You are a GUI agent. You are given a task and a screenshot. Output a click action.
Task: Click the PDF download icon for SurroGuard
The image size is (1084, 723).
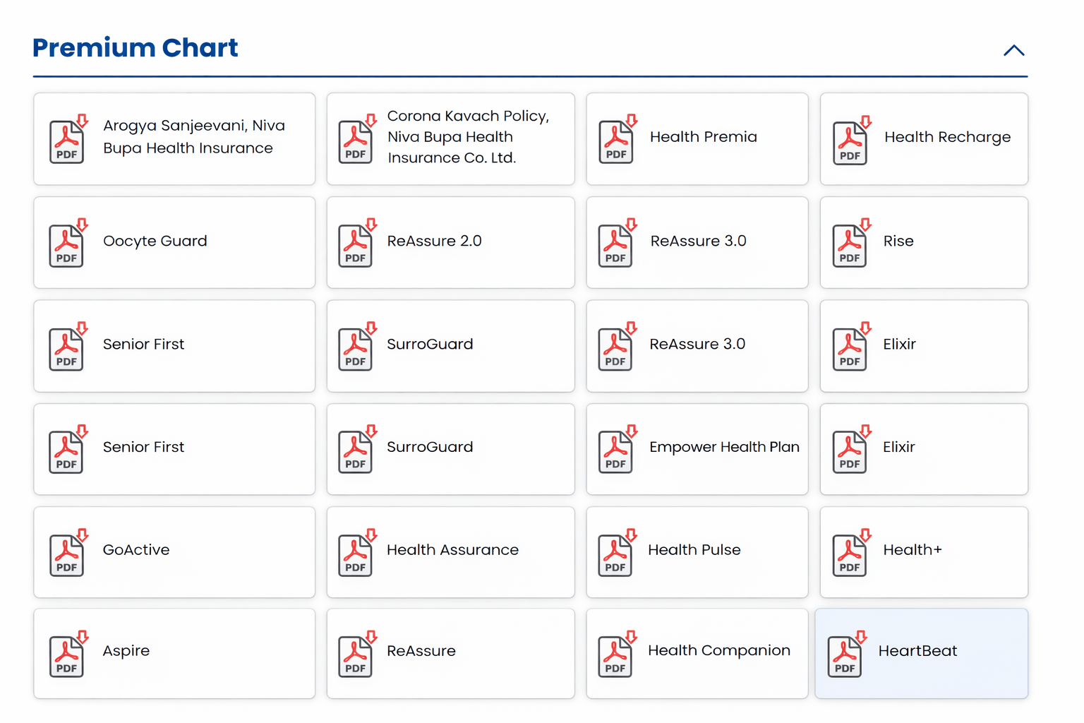click(356, 346)
